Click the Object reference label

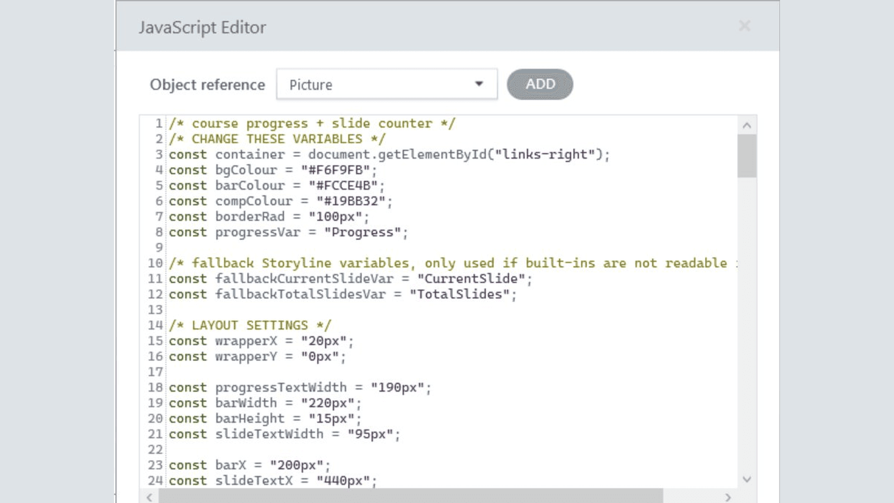click(x=207, y=84)
